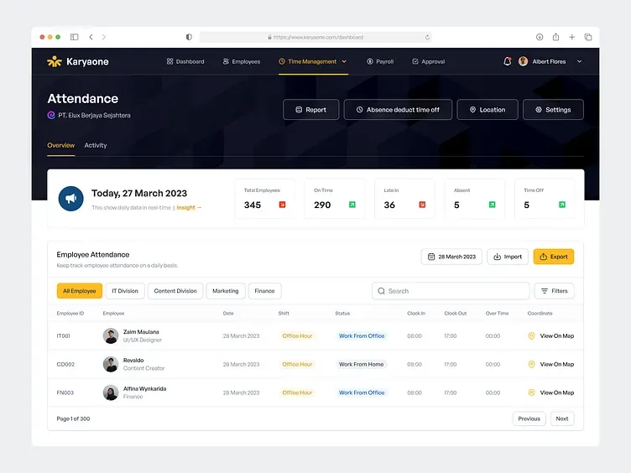
Task: Select the Marketing filter chip
Action: point(225,291)
